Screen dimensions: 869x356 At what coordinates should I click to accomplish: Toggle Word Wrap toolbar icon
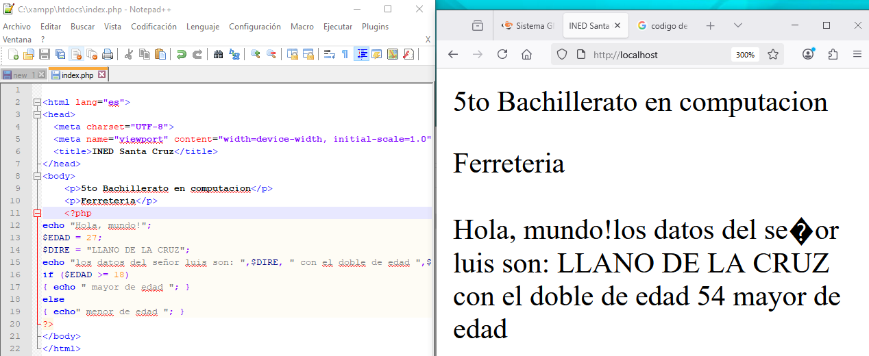point(330,54)
